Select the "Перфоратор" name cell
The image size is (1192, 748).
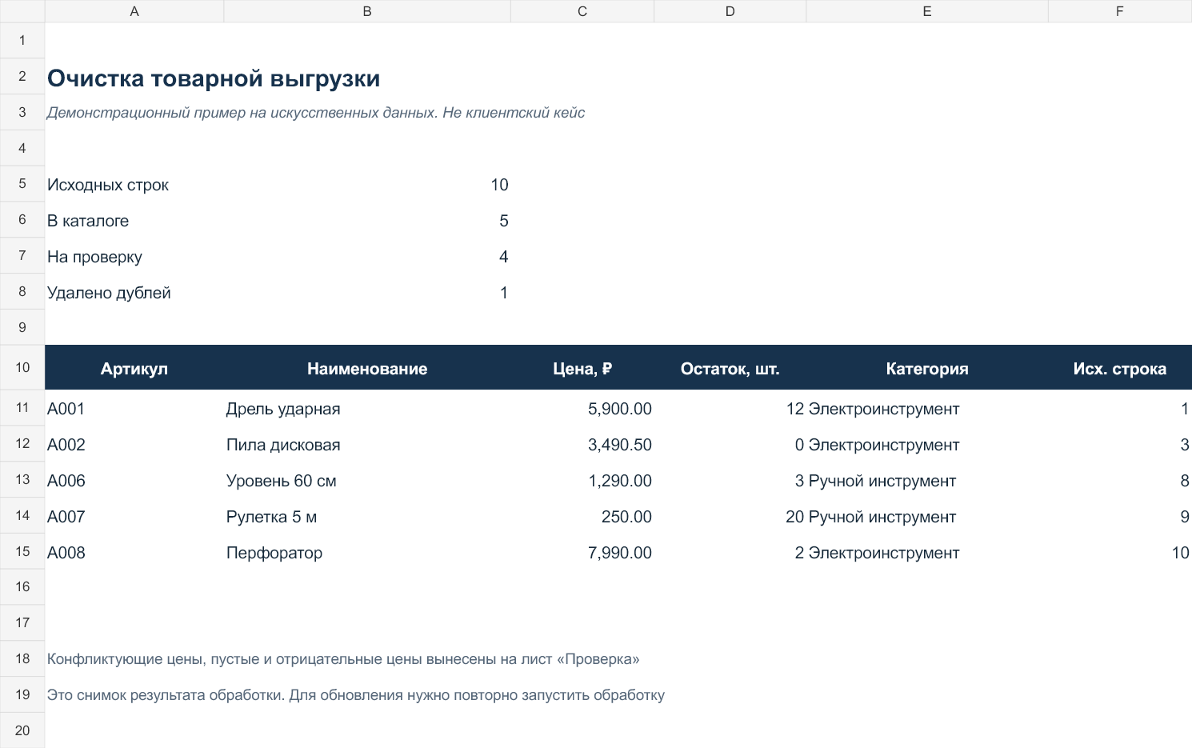tap(367, 553)
